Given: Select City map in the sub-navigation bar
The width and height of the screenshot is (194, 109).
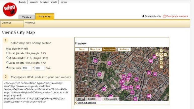Looking at the screenshot, I should pyautogui.click(x=12, y=24).
